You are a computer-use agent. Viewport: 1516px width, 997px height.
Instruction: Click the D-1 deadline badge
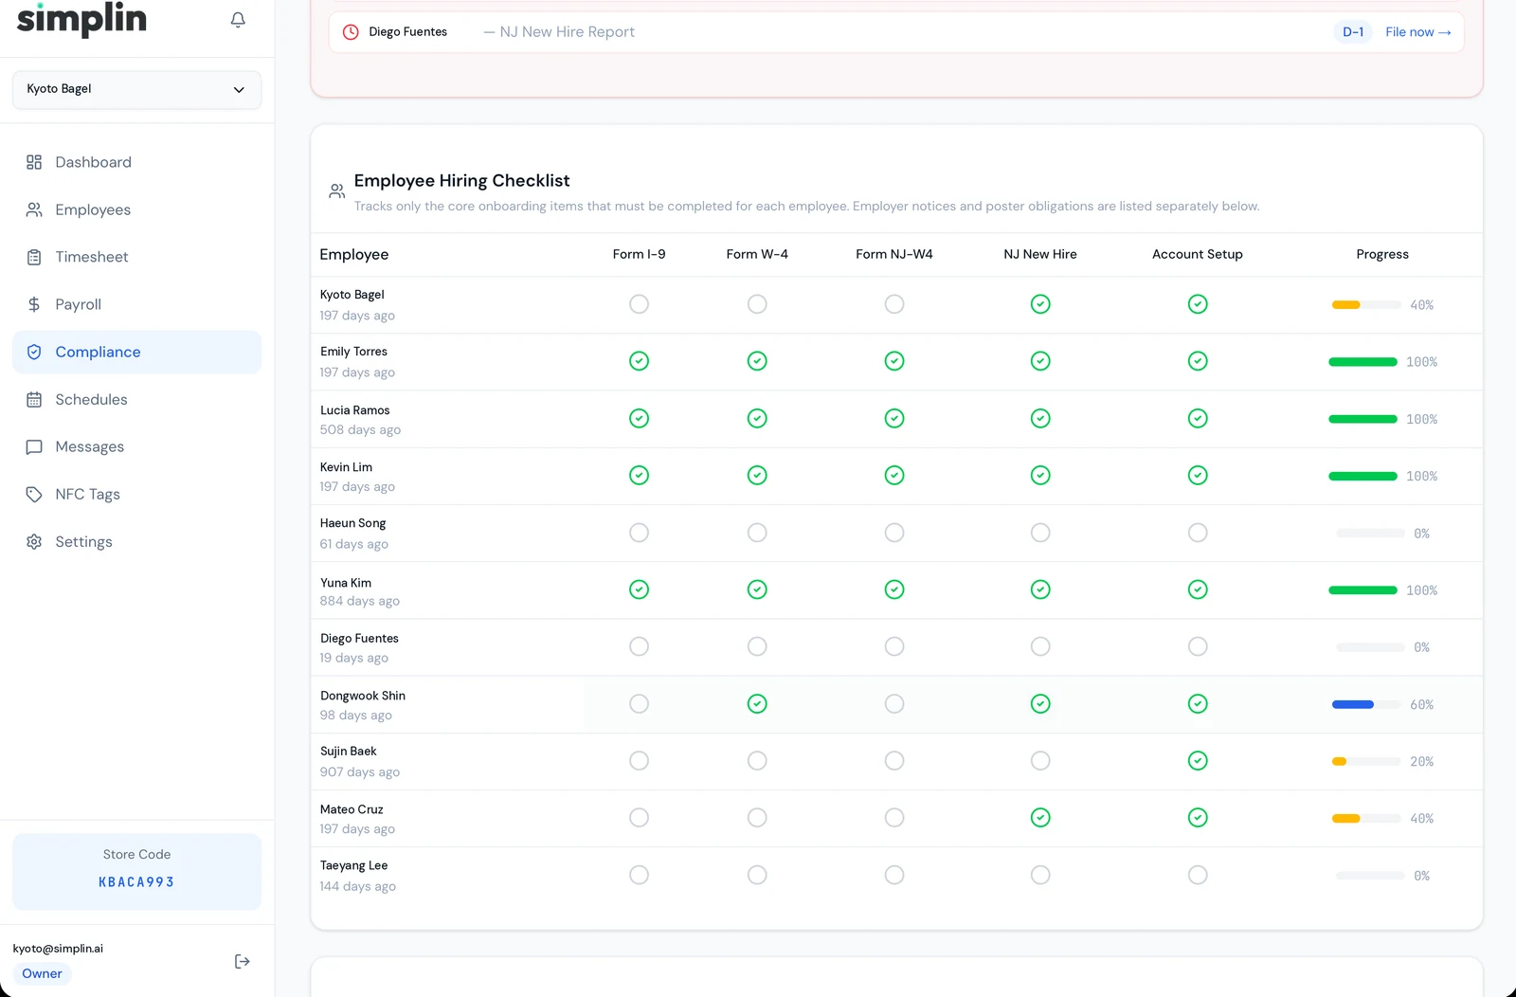1353,32
